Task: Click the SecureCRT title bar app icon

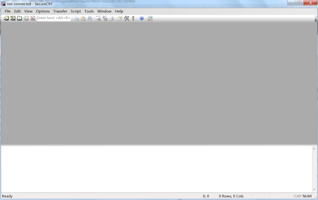Action: (3, 4)
